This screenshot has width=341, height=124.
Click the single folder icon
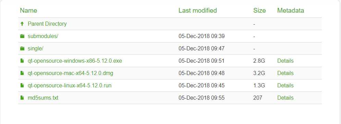22,49
